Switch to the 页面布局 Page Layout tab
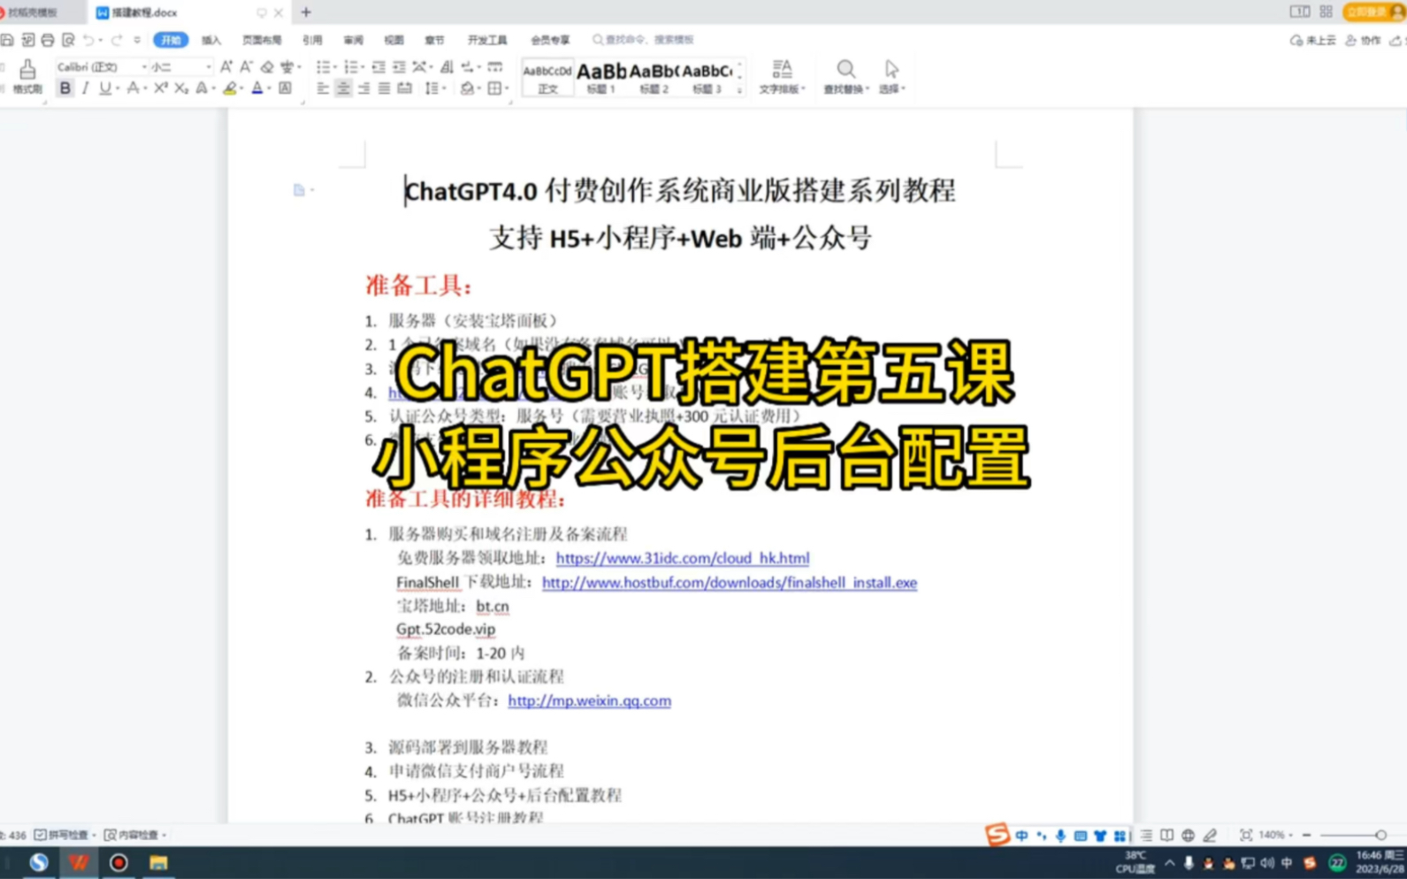The height and width of the screenshot is (879, 1407). (262, 40)
